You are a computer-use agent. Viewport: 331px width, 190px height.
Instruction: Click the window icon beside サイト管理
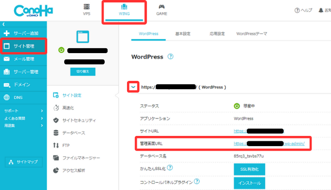[6, 46]
